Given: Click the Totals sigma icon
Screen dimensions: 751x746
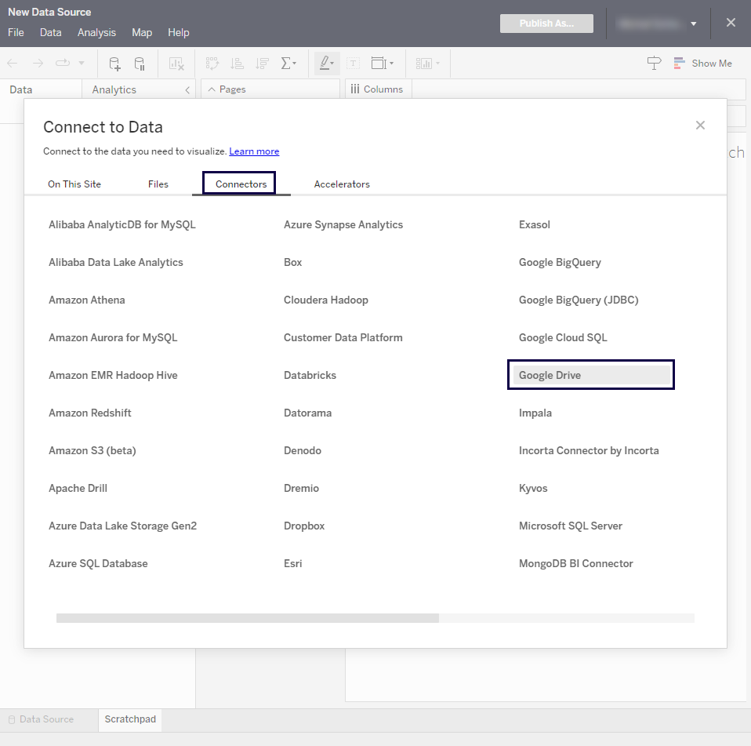Looking at the screenshot, I should pyautogui.click(x=288, y=64).
